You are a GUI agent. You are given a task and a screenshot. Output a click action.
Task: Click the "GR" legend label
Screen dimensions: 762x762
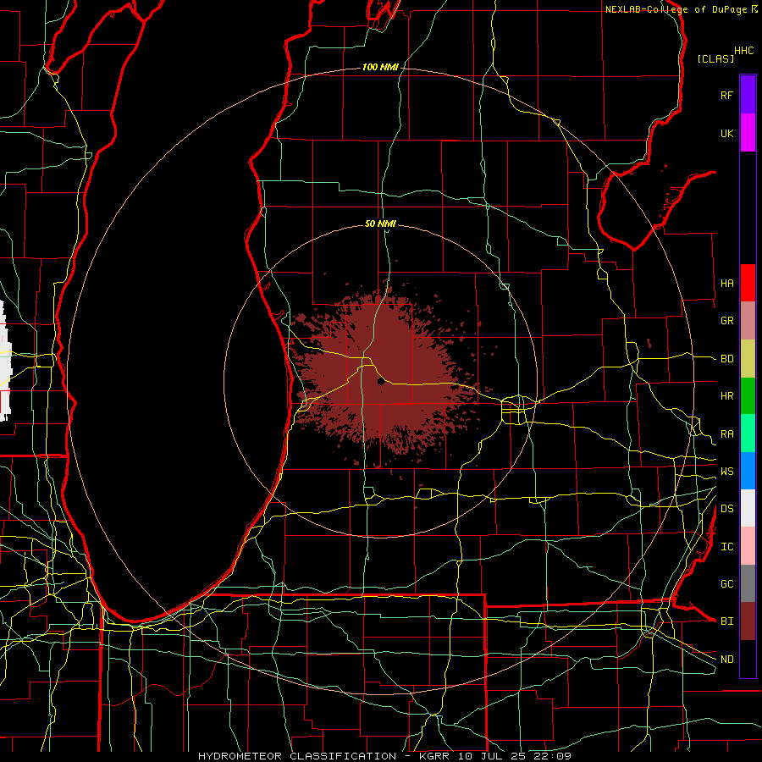pos(726,321)
